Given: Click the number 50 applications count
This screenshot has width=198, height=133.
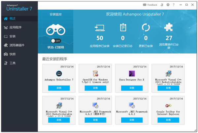Looking at the screenshot, I should coord(100,38).
